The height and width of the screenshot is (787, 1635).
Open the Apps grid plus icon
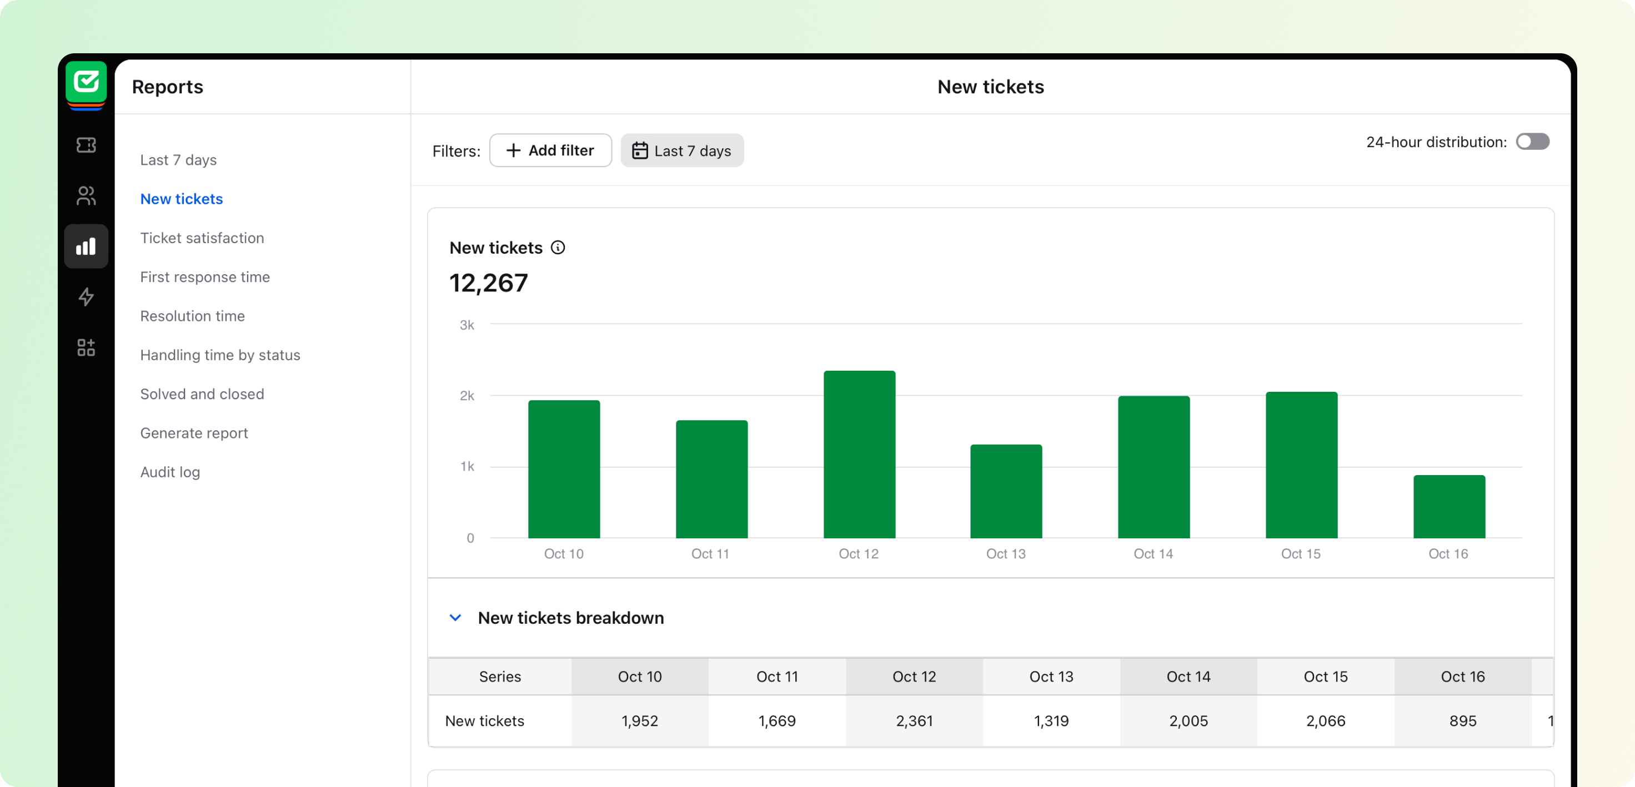click(x=86, y=347)
